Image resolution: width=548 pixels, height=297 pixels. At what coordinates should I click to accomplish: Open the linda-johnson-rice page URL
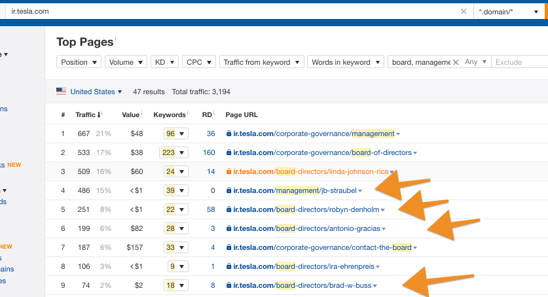pyautogui.click(x=311, y=171)
